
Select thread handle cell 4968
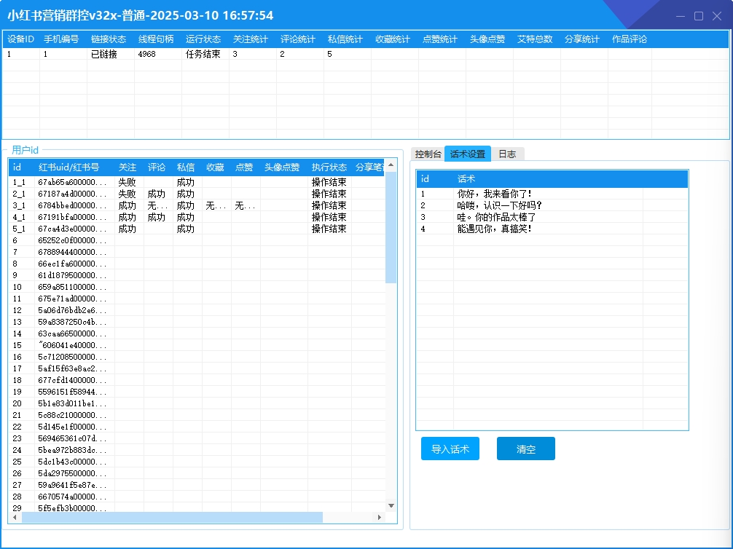tap(158, 54)
